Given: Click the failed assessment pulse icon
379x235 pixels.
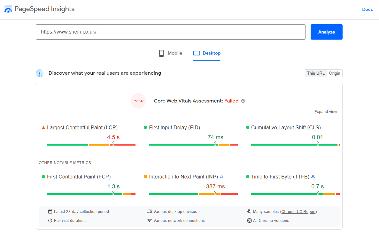Looking at the screenshot, I should 138,101.
